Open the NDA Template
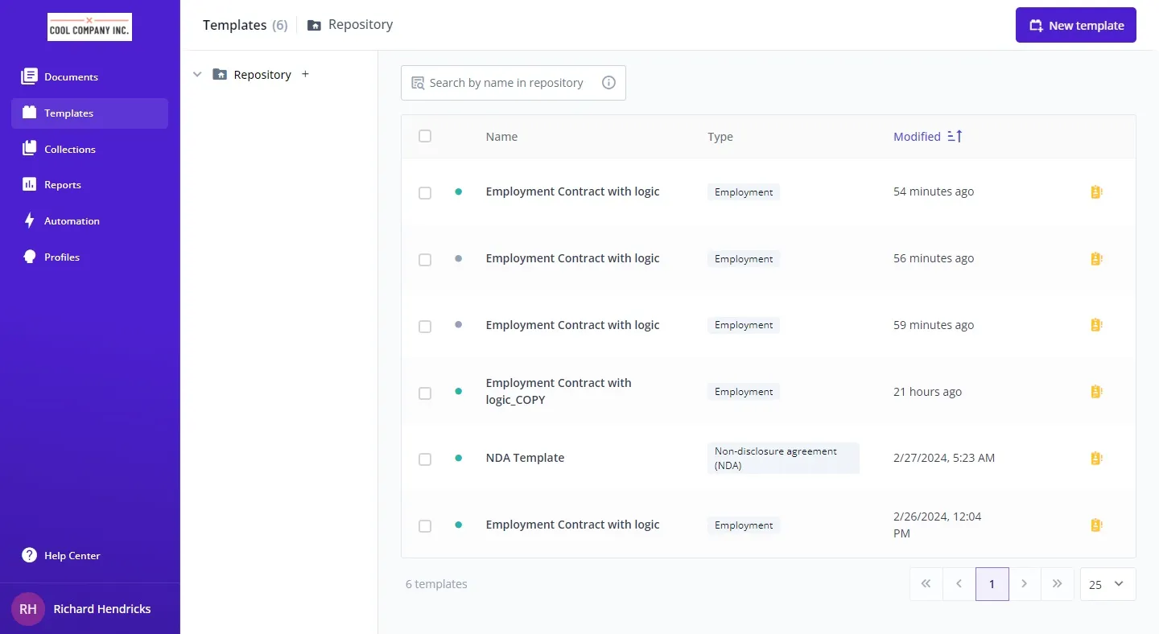 525,458
